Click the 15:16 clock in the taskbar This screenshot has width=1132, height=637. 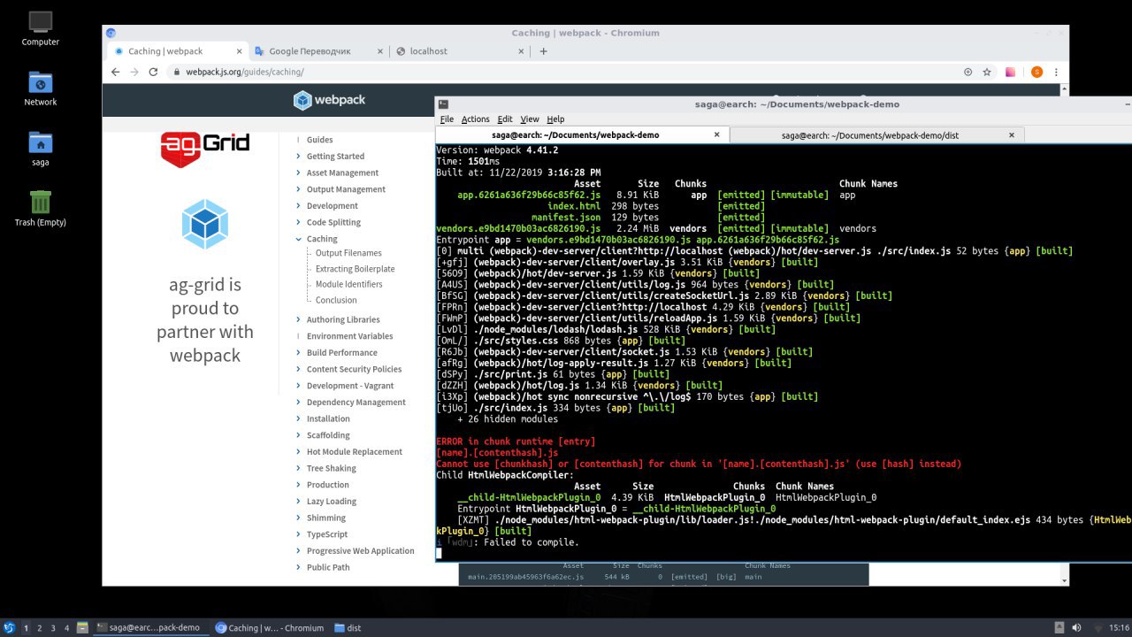pyautogui.click(x=1119, y=628)
